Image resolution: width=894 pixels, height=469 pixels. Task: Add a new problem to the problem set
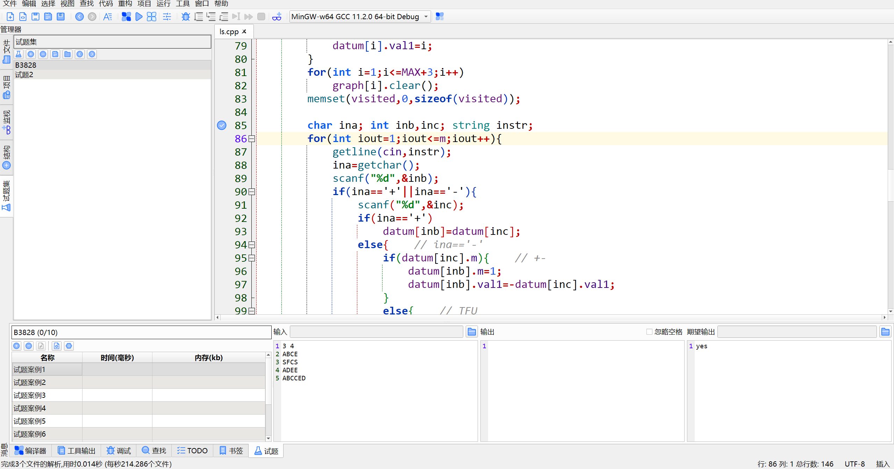point(31,54)
